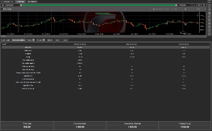Select the trend line drawing tool

(209, 17)
